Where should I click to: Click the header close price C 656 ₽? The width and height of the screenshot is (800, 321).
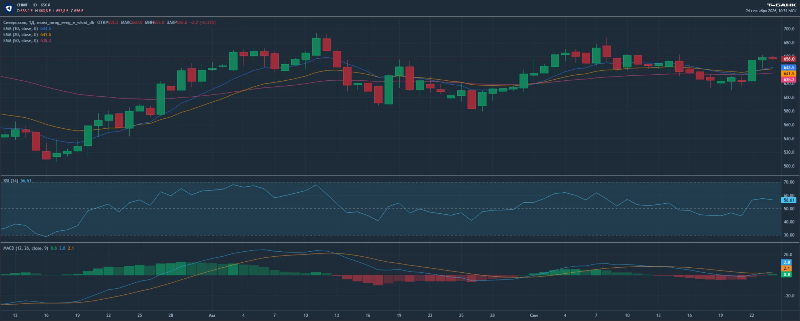tap(77, 11)
